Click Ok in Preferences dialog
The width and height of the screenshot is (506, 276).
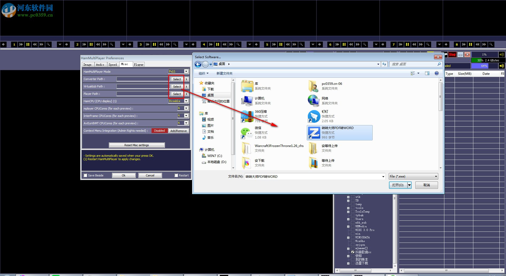[x=124, y=175]
